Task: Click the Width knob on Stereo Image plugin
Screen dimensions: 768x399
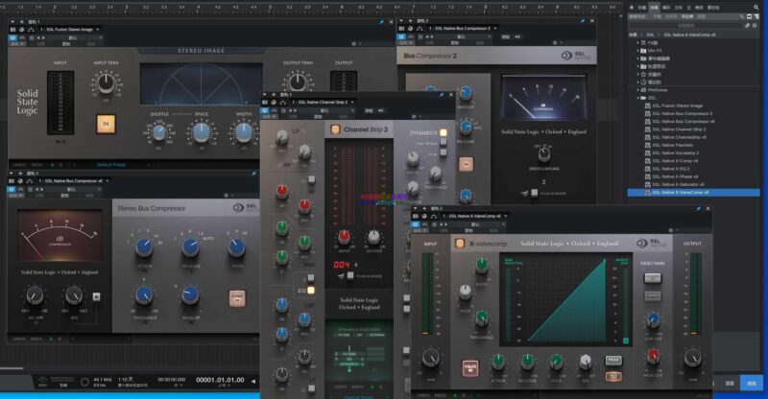Action: click(x=244, y=132)
